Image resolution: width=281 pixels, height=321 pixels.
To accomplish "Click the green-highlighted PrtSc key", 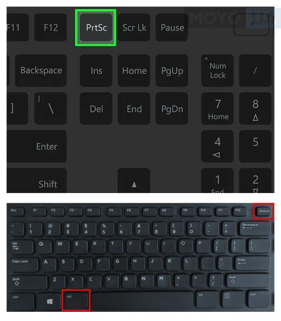I will tap(96, 28).
